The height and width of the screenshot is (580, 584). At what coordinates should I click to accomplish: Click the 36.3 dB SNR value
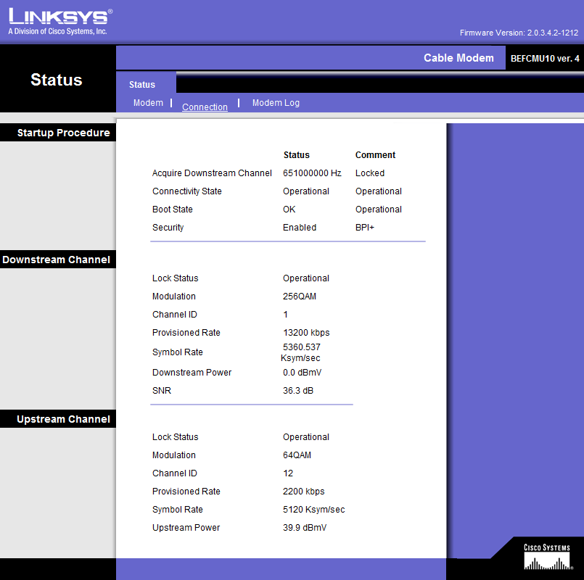point(298,391)
